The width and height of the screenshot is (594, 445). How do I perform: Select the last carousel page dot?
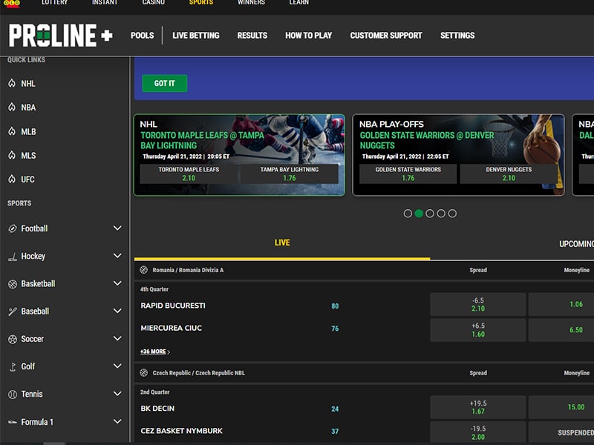pos(452,214)
